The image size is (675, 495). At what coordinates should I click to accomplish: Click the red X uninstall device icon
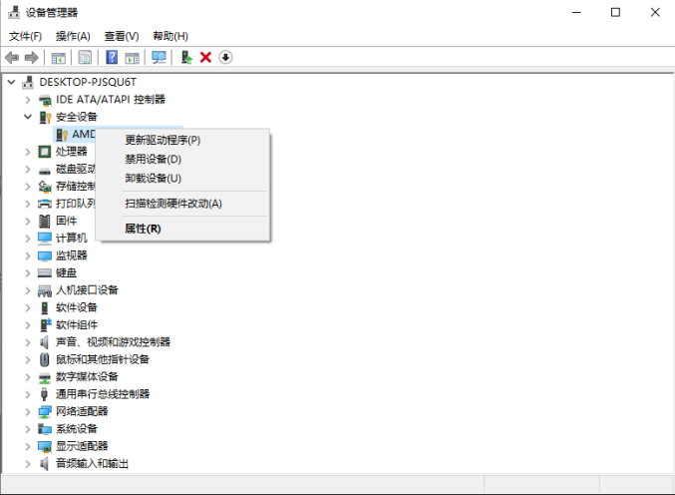point(205,57)
